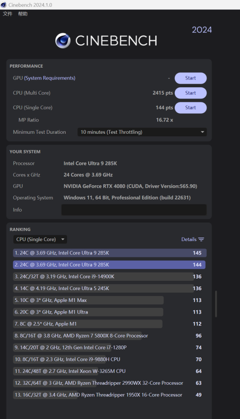Viewport: 240px width, 419px height.
Task: Click the Info text input field
Action: 134,210
